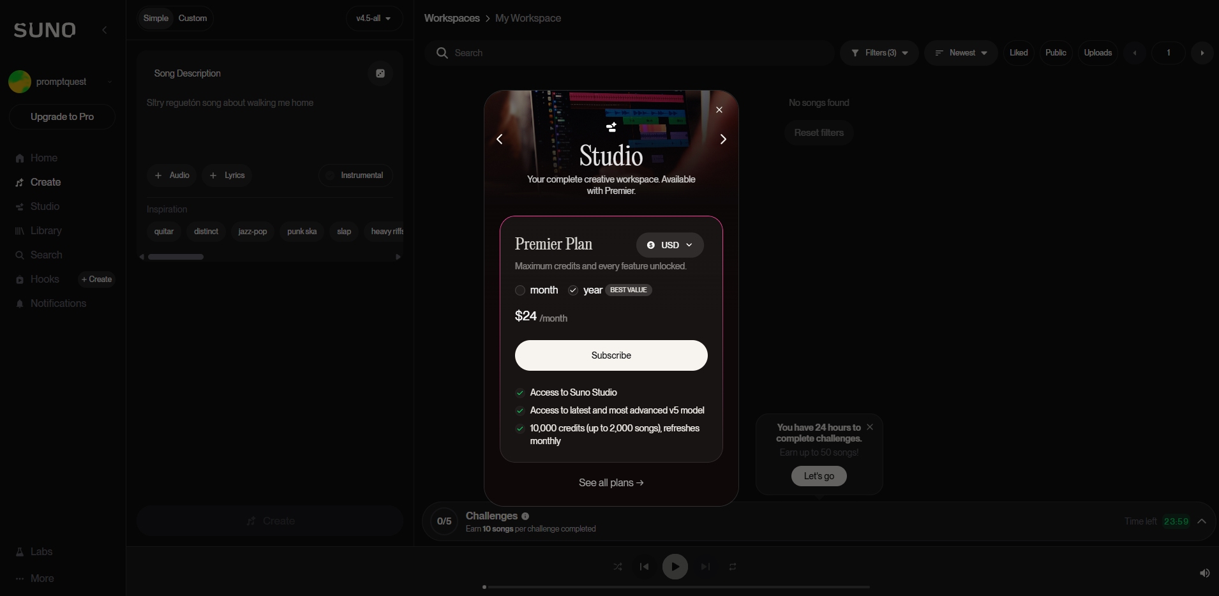1219x596 pixels.
Task: Switch to the Custom tab
Action: pyautogui.click(x=193, y=19)
